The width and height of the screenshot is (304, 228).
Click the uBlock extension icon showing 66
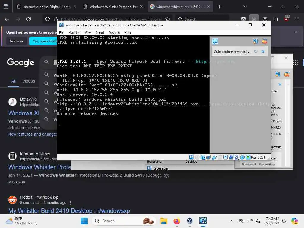(286, 19)
